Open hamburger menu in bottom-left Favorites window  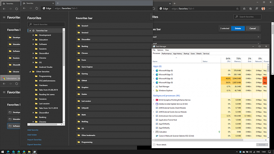[4, 92]
